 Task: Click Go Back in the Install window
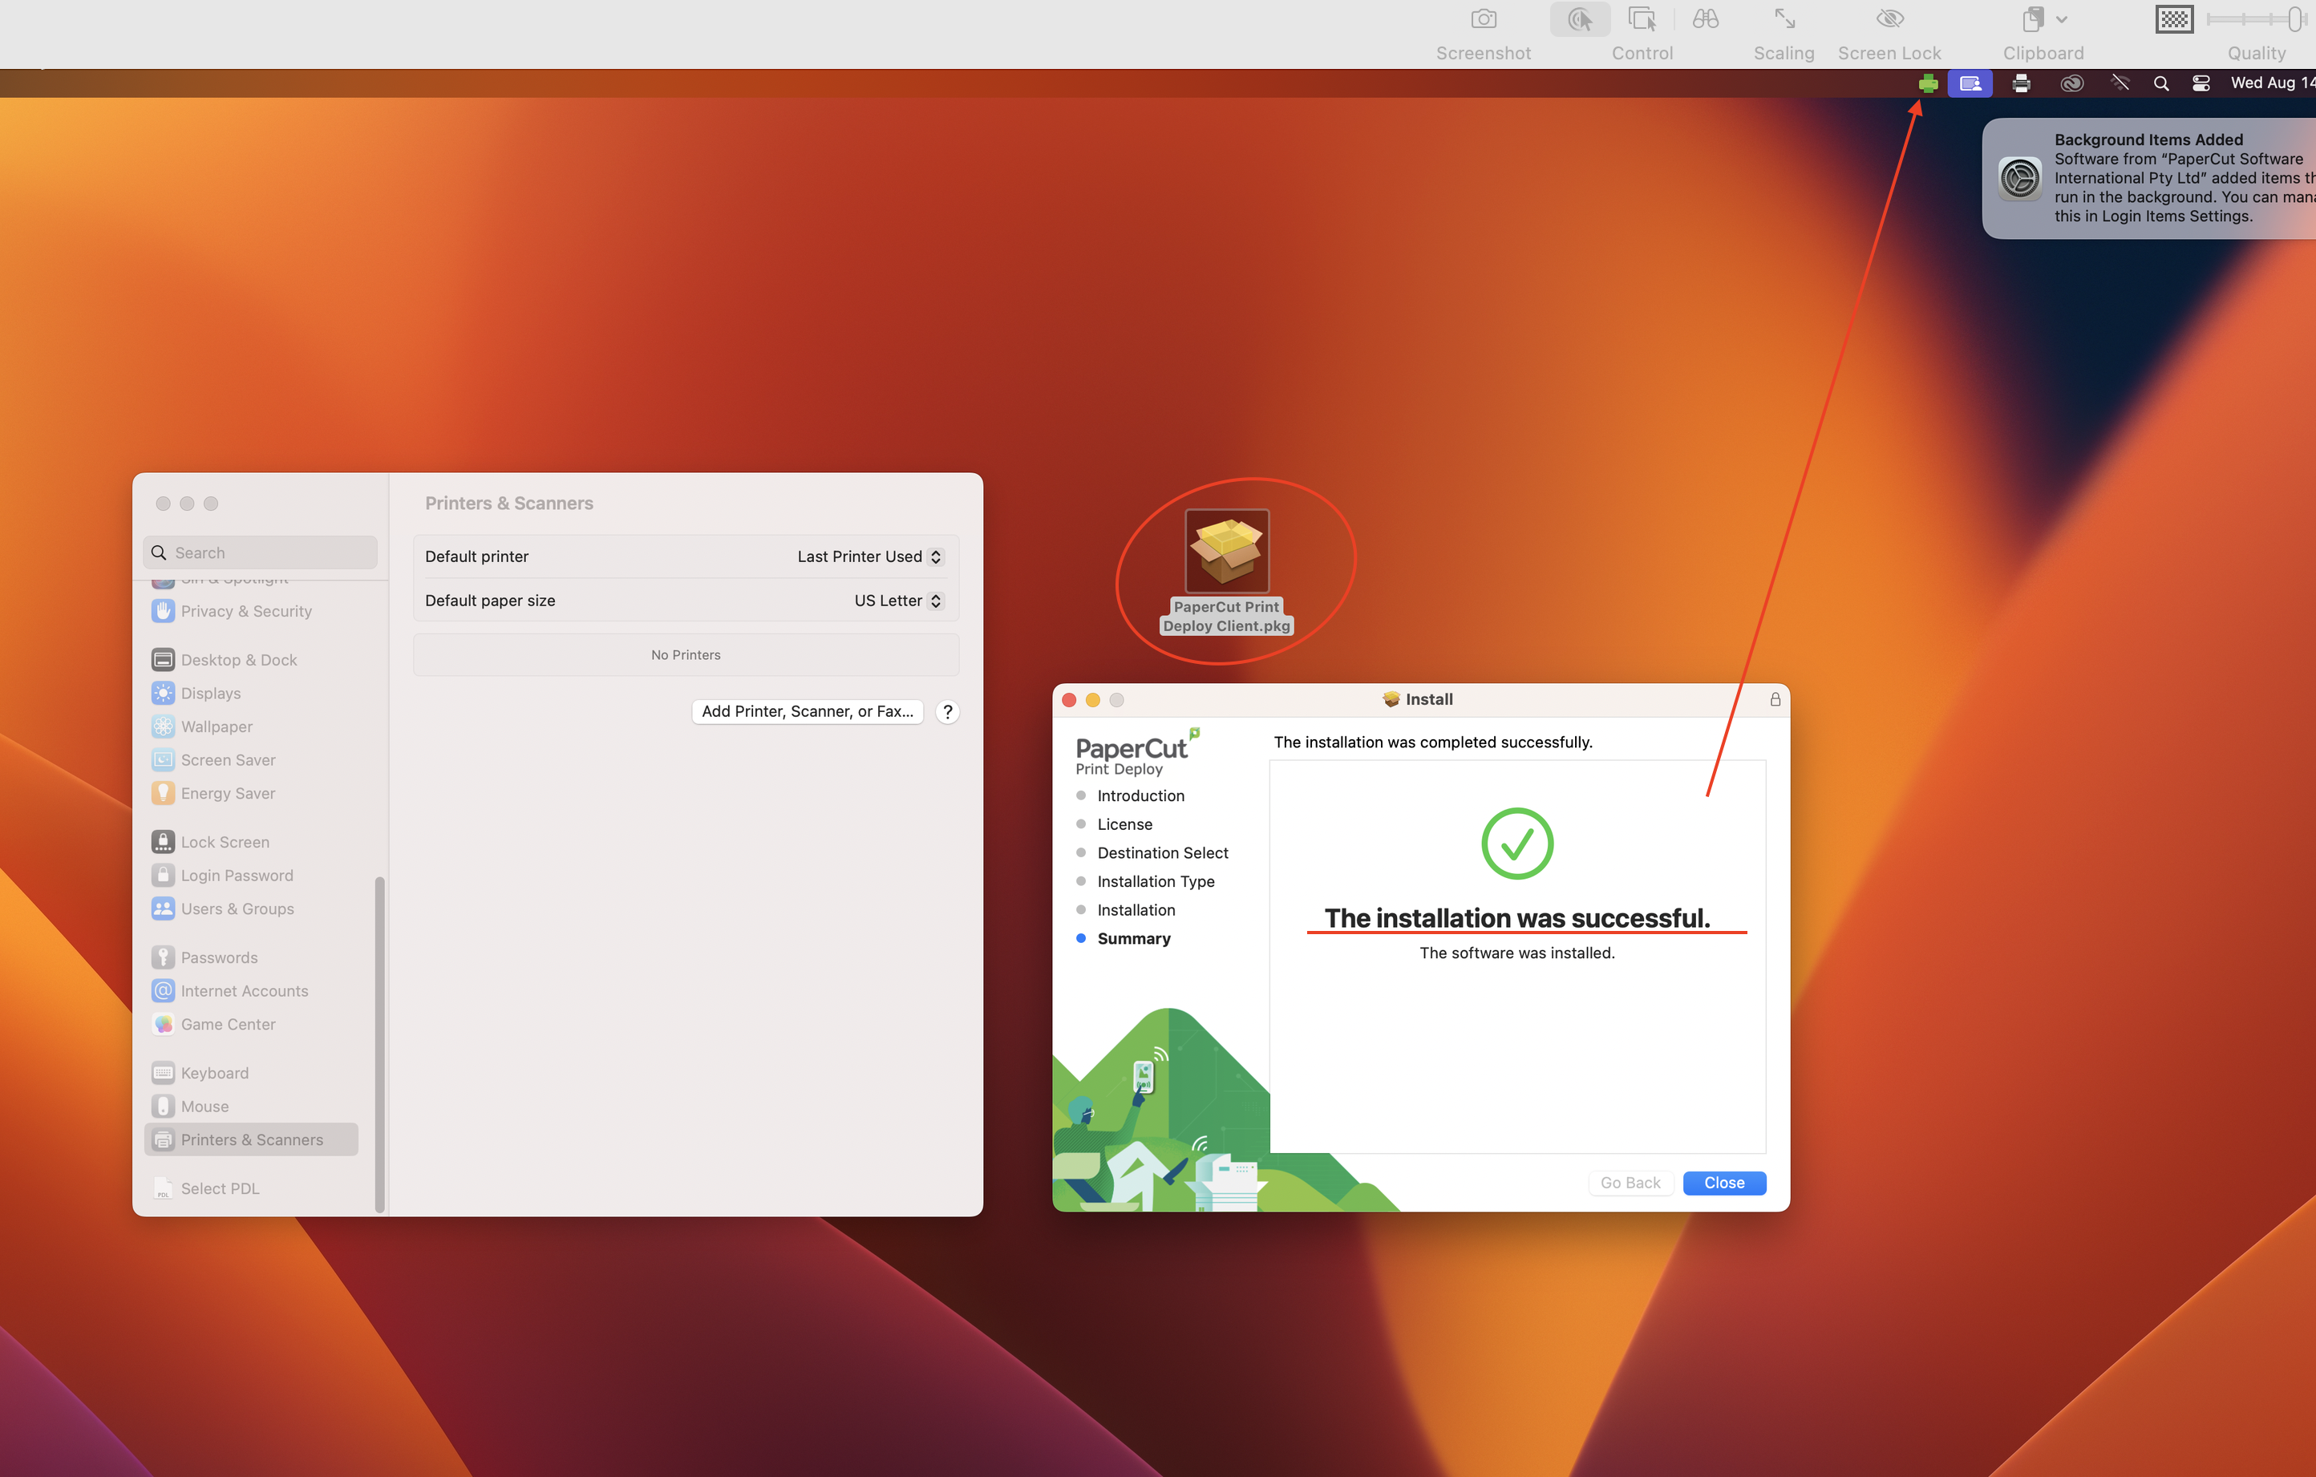(1630, 1183)
